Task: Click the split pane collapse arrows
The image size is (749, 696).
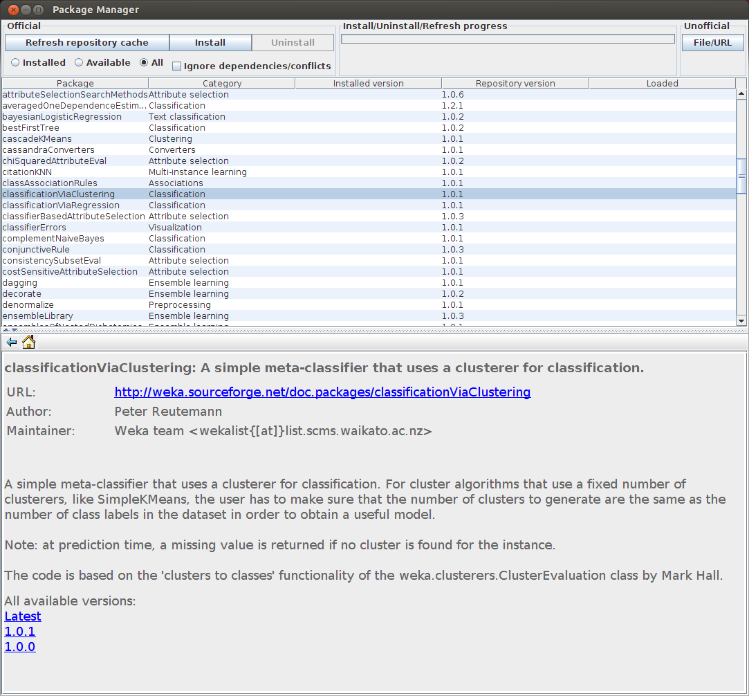Action: [x=10, y=330]
